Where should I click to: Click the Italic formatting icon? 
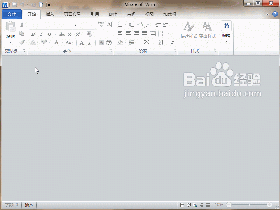41,34
